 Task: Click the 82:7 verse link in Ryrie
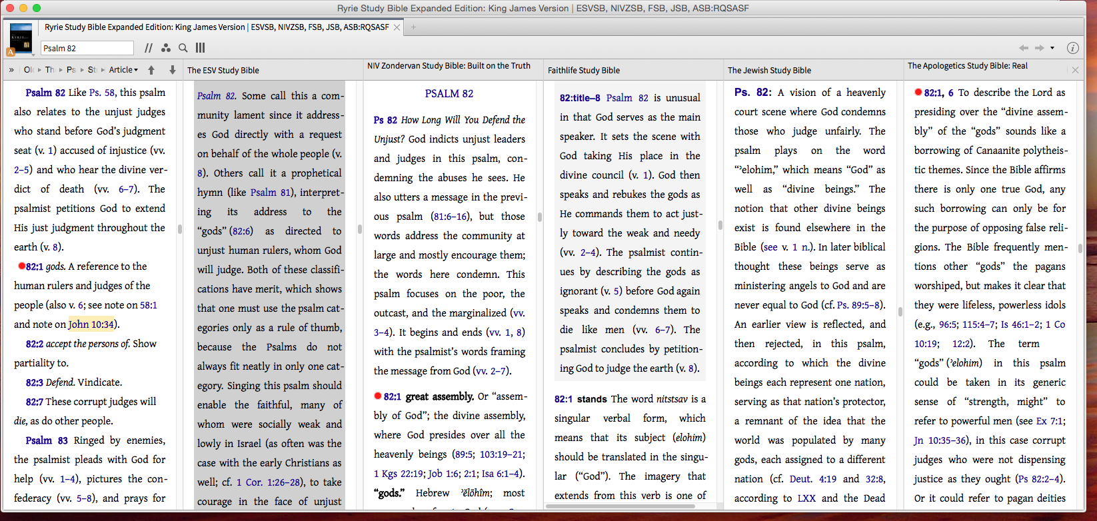click(x=35, y=402)
